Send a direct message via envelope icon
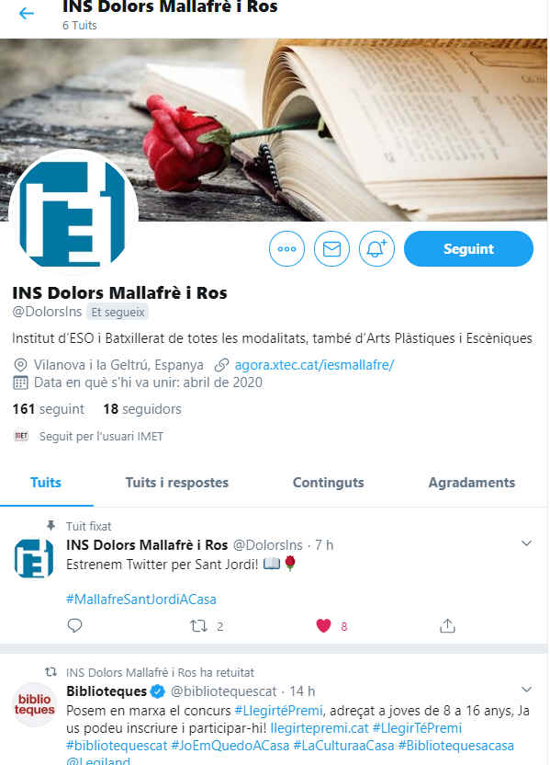550x765 pixels. tap(331, 249)
